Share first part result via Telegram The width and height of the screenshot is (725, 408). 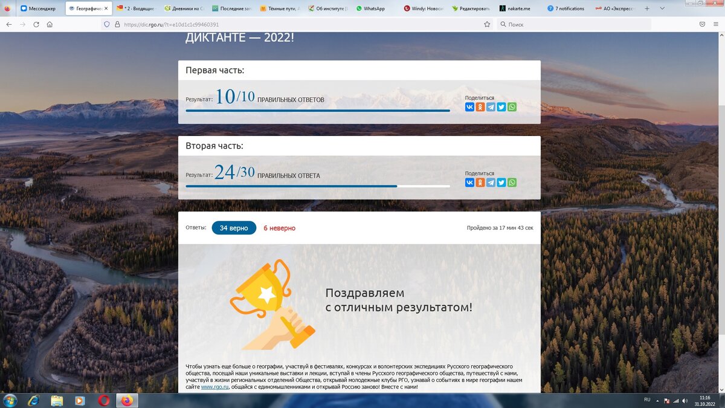pyautogui.click(x=491, y=107)
